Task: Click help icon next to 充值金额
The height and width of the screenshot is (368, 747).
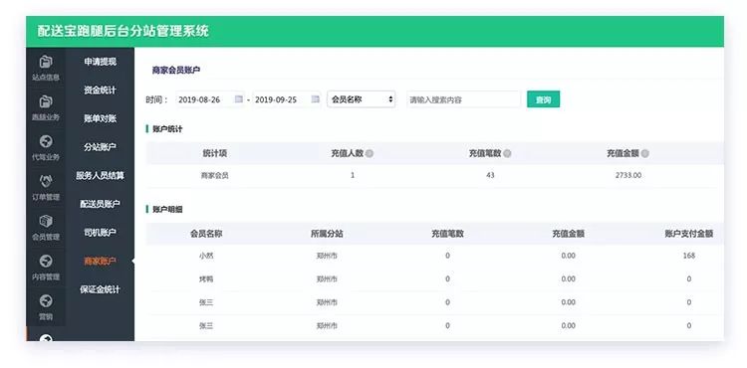Action: click(645, 153)
